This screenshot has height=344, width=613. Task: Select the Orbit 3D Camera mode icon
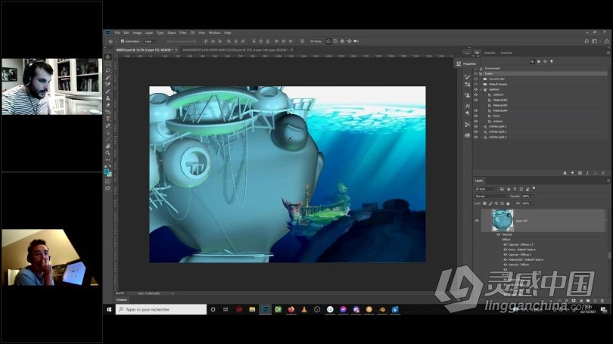coord(328,41)
